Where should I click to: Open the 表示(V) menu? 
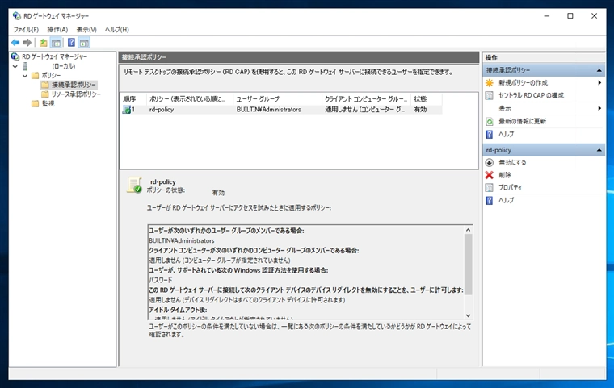point(86,29)
